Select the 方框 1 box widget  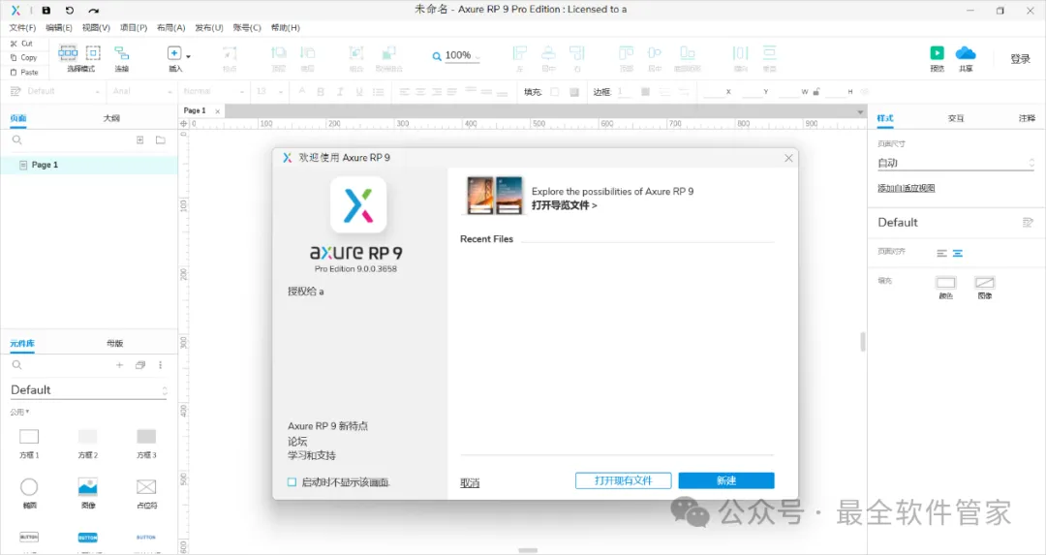29,444
